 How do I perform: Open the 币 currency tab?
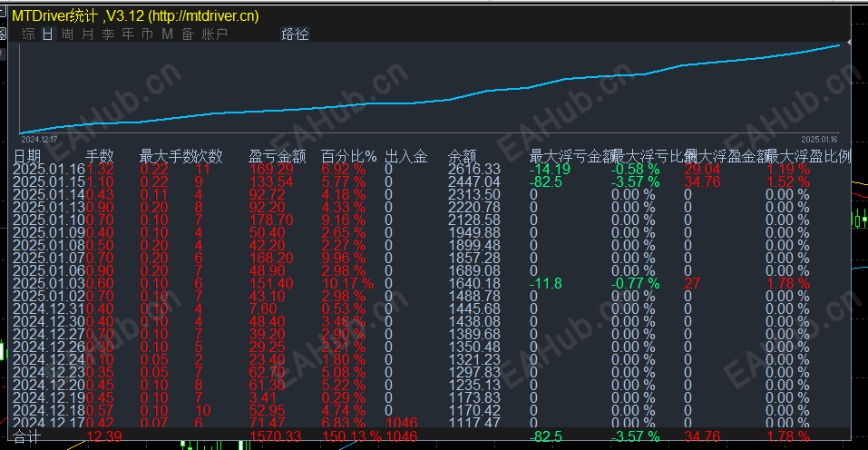[x=148, y=34]
